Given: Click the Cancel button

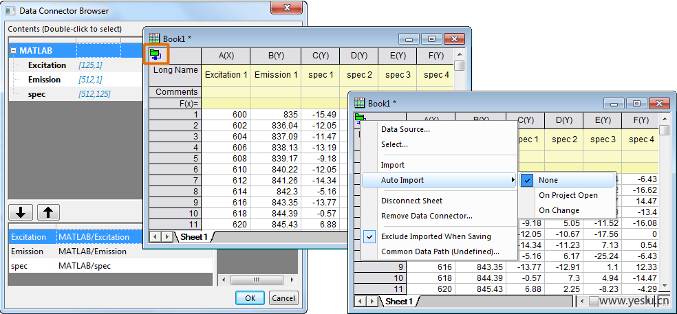Looking at the screenshot, I should 283,298.
